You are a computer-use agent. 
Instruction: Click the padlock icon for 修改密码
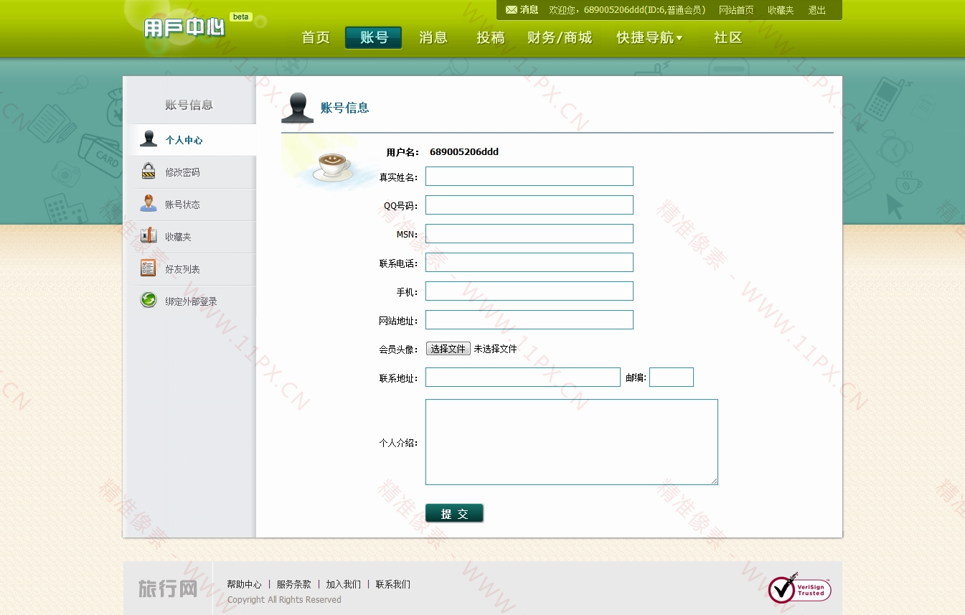click(149, 172)
